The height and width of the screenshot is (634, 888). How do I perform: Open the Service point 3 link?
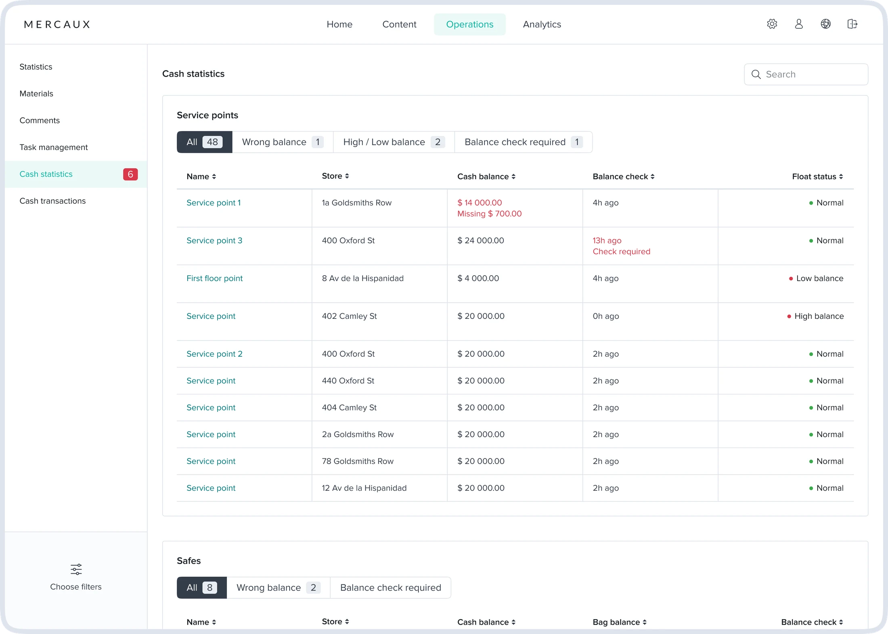(x=214, y=241)
